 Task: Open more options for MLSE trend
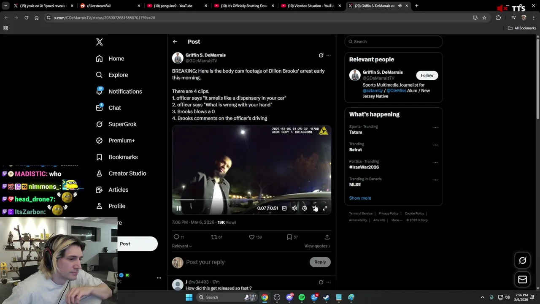[435, 180]
